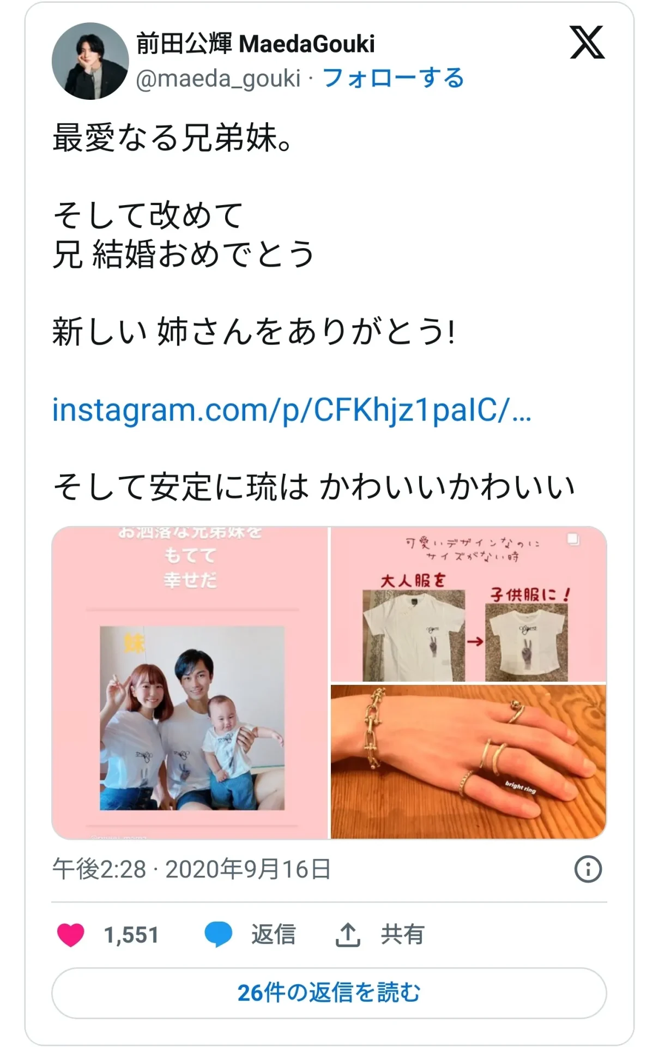This screenshot has height=1047, width=659.
Task: Click the tweet text 最愛なる兄弟妹
Action: pyautogui.click(x=172, y=137)
